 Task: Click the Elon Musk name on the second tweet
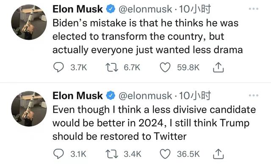77,96
